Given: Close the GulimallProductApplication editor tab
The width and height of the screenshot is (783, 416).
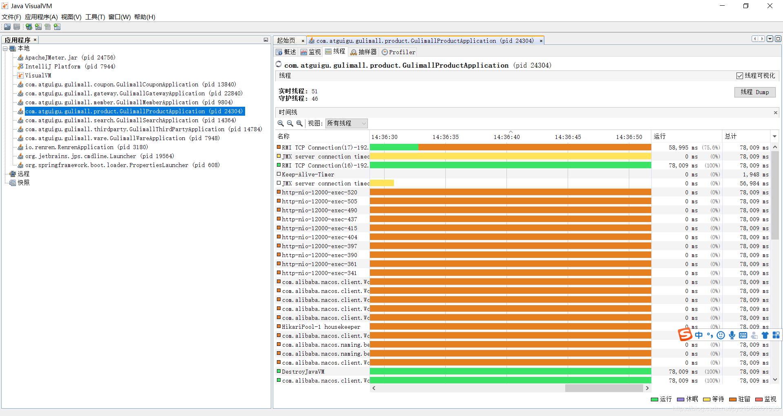Looking at the screenshot, I should [x=541, y=41].
